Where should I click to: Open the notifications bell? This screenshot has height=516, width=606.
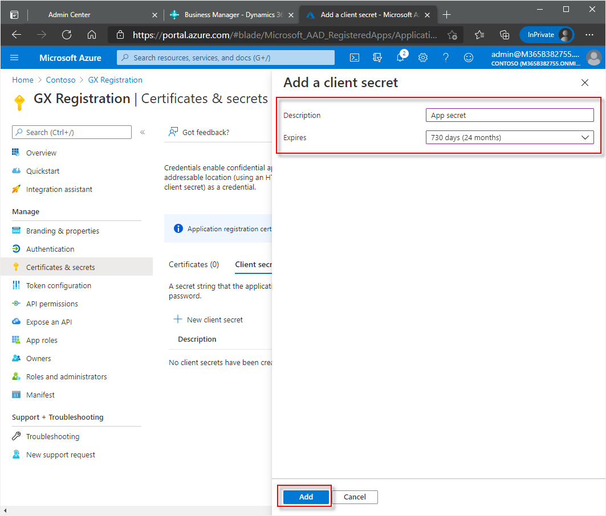pyautogui.click(x=401, y=58)
